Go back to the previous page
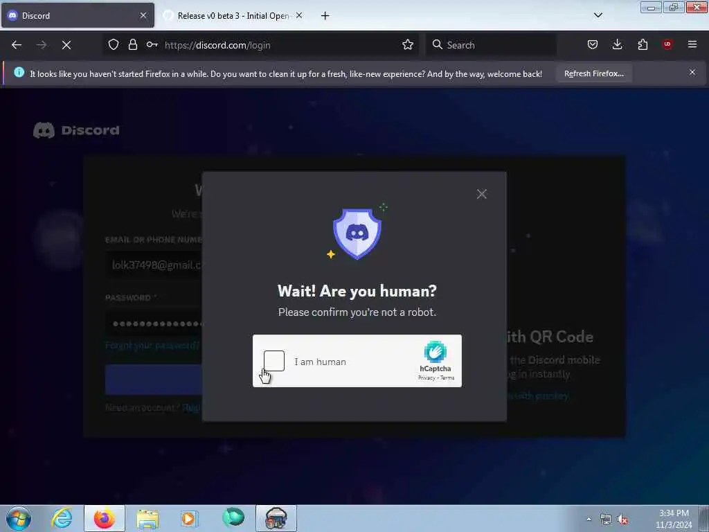The height and width of the screenshot is (532, 709). click(x=17, y=45)
